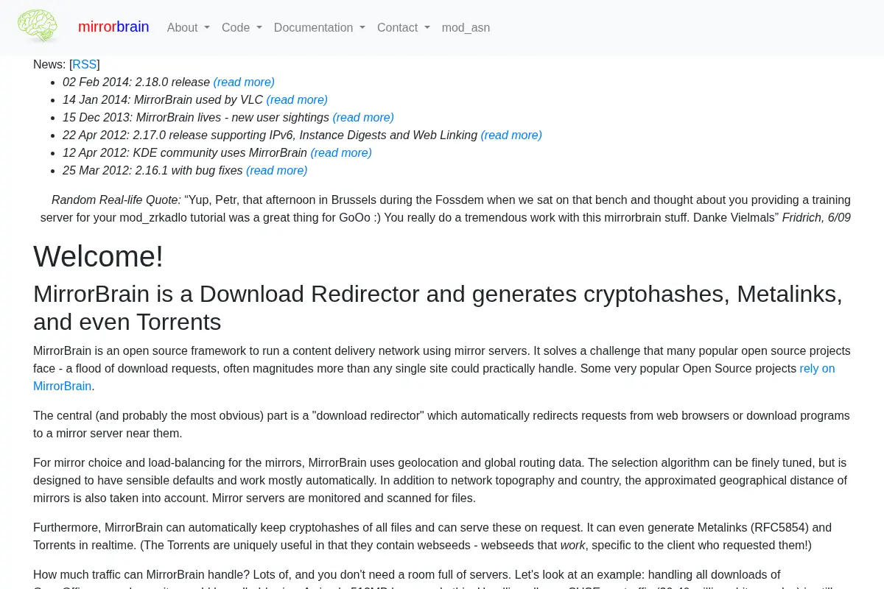Viewport: 884px width, 589px height.
Task: Click the Welcome! heading
Action: click(x=98, y=256)
